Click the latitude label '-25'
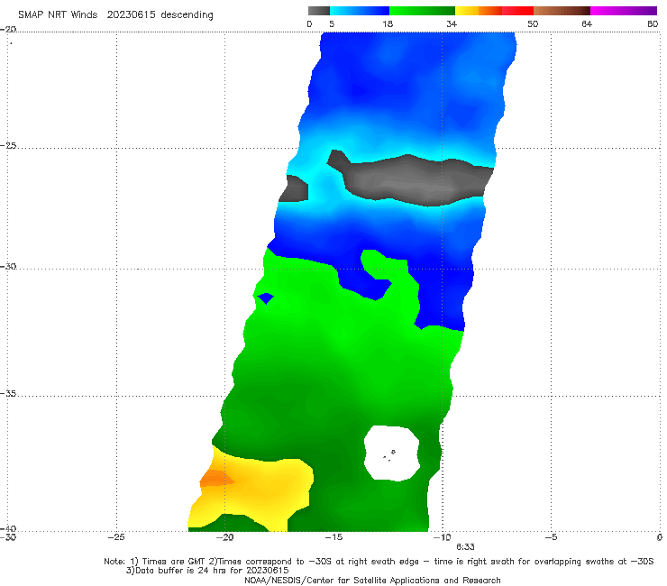 coord(8,145)
